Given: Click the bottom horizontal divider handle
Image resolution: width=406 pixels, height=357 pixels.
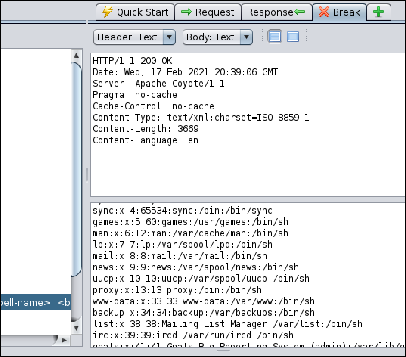Looking at the screenshot, I should (223, 351).
